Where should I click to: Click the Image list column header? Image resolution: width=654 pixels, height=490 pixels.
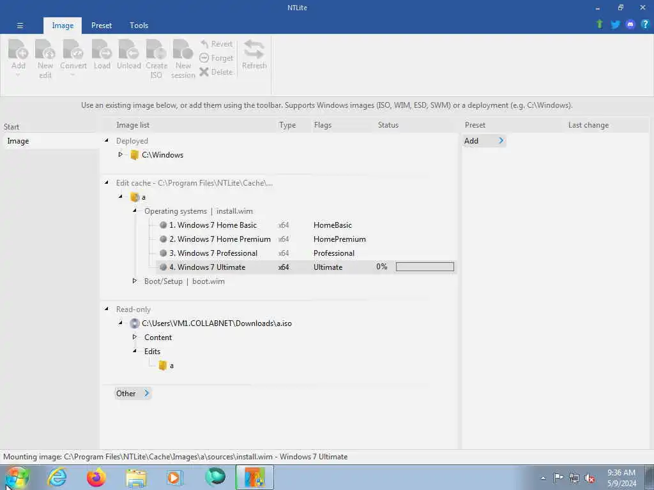coord(133,125)
